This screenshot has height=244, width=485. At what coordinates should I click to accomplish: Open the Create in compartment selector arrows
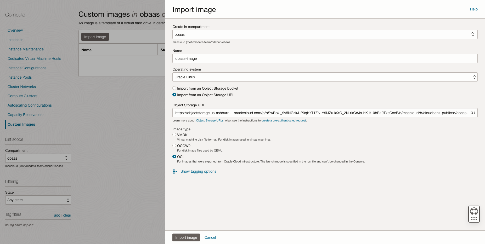point(472,34)
